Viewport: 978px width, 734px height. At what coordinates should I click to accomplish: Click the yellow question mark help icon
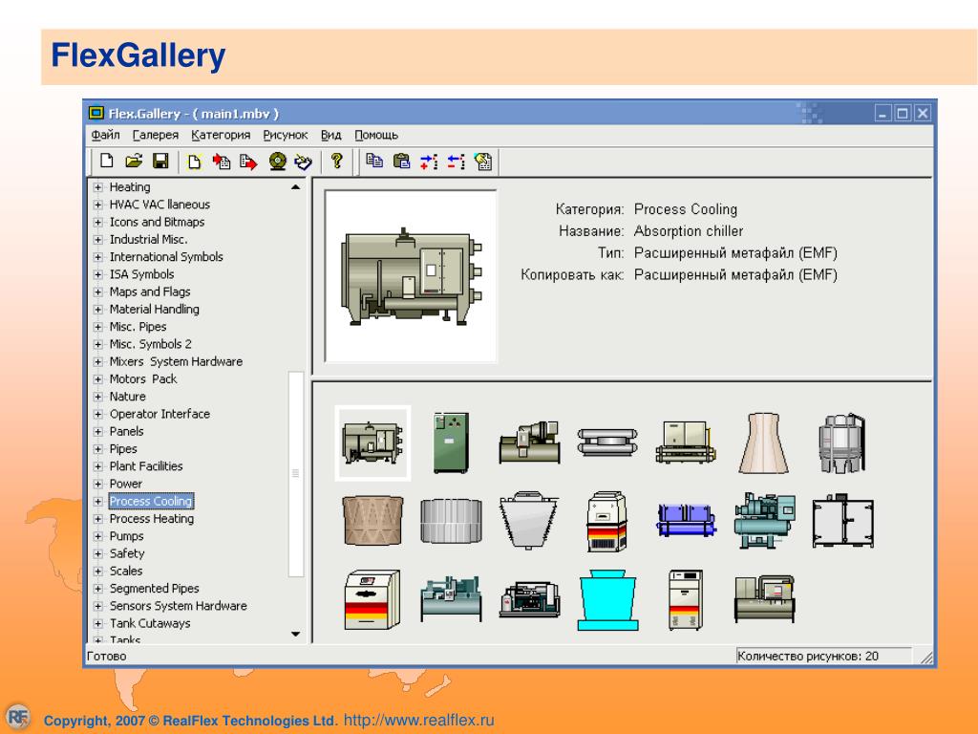click(337, 161)
